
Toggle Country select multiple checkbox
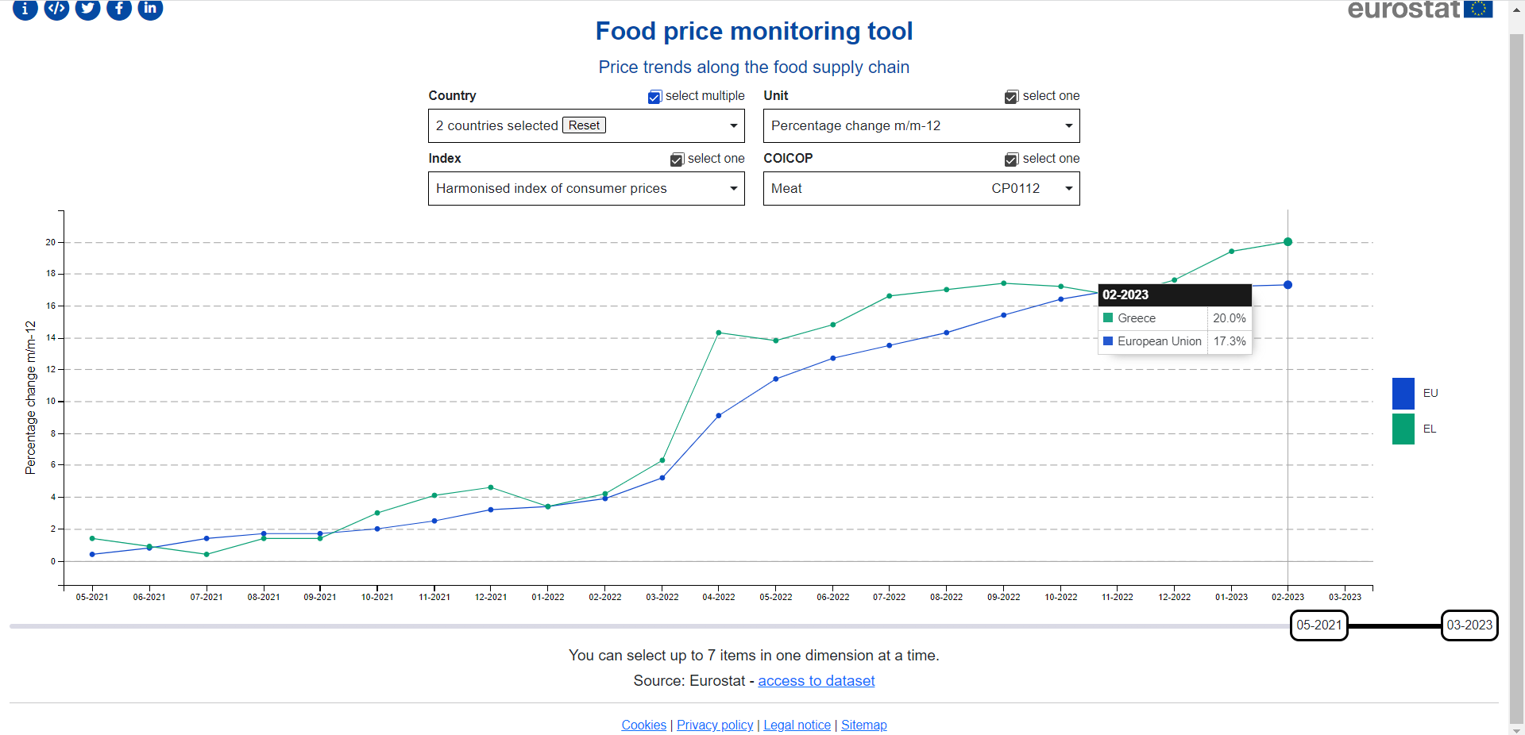point(654,97)
